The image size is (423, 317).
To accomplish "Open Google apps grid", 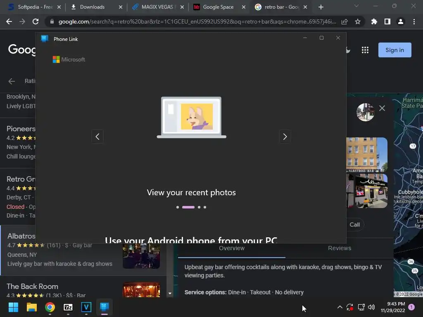I will pos(365,50).
